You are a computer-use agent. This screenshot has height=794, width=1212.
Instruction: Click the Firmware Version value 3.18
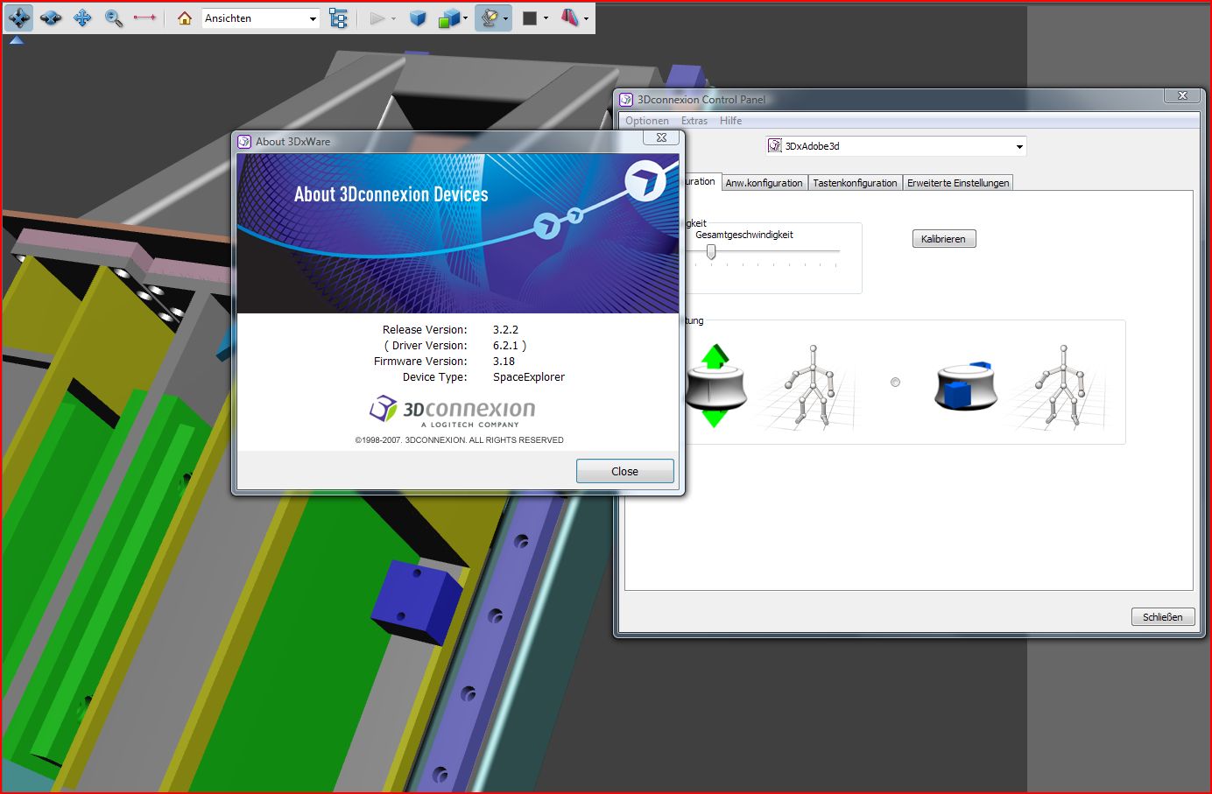point(504,362)
